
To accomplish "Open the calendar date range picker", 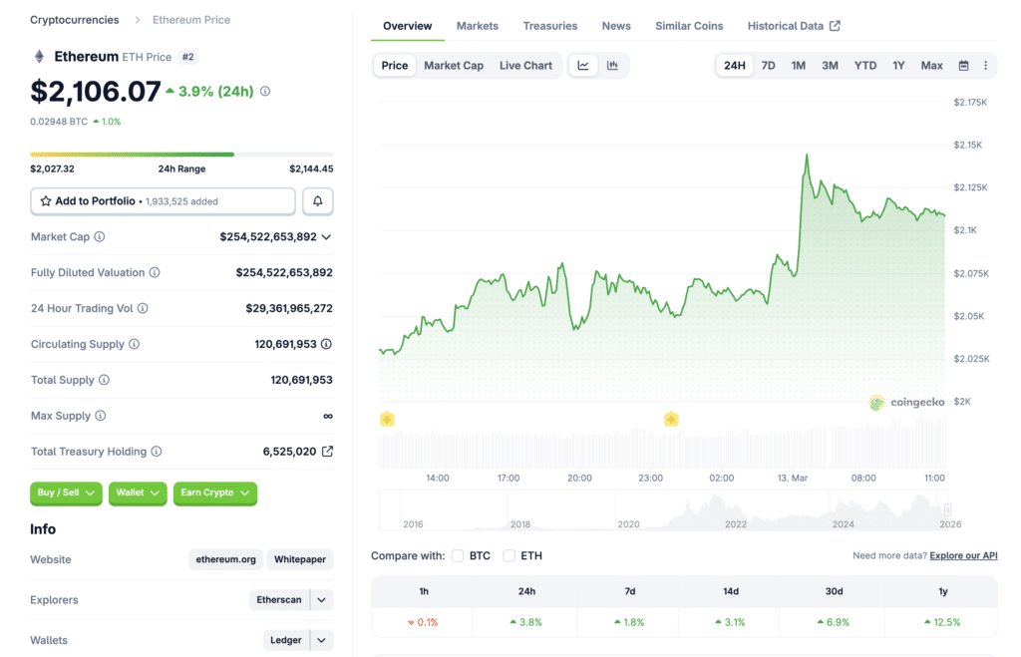I will (963, 66).
